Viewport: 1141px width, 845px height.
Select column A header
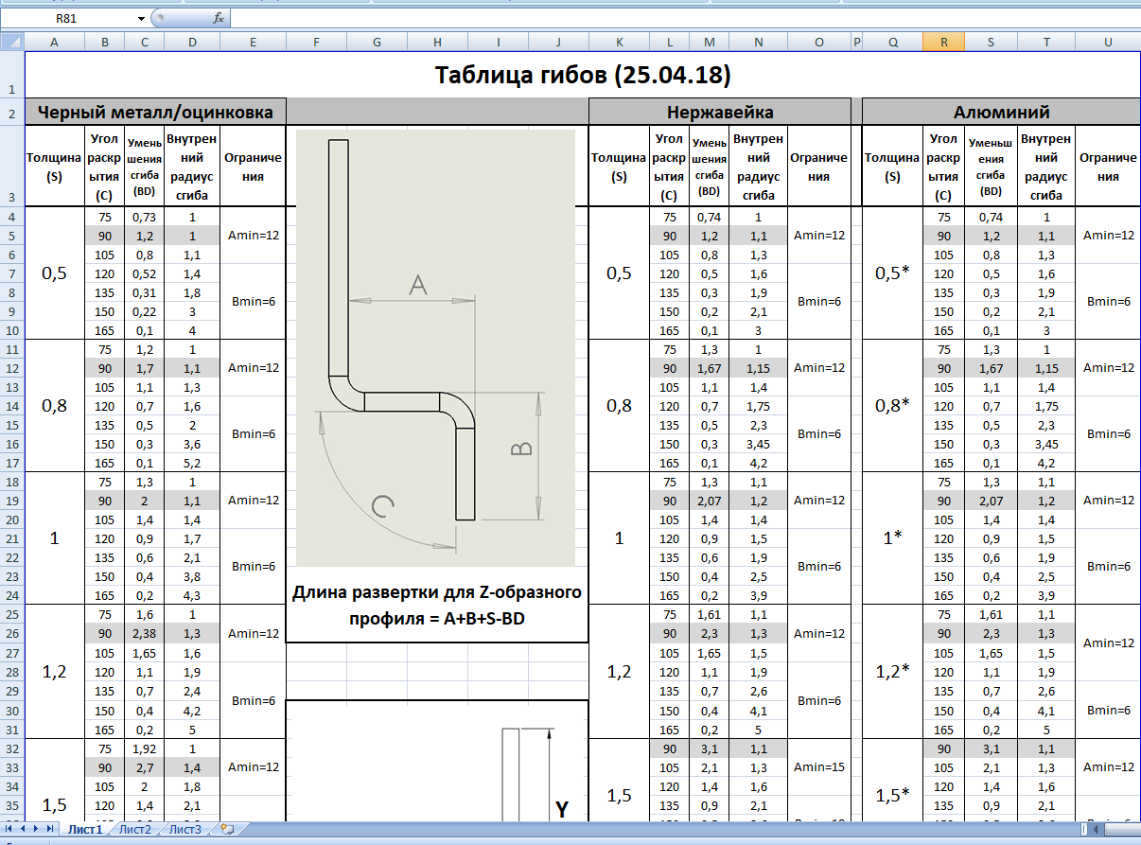[54, 42]
